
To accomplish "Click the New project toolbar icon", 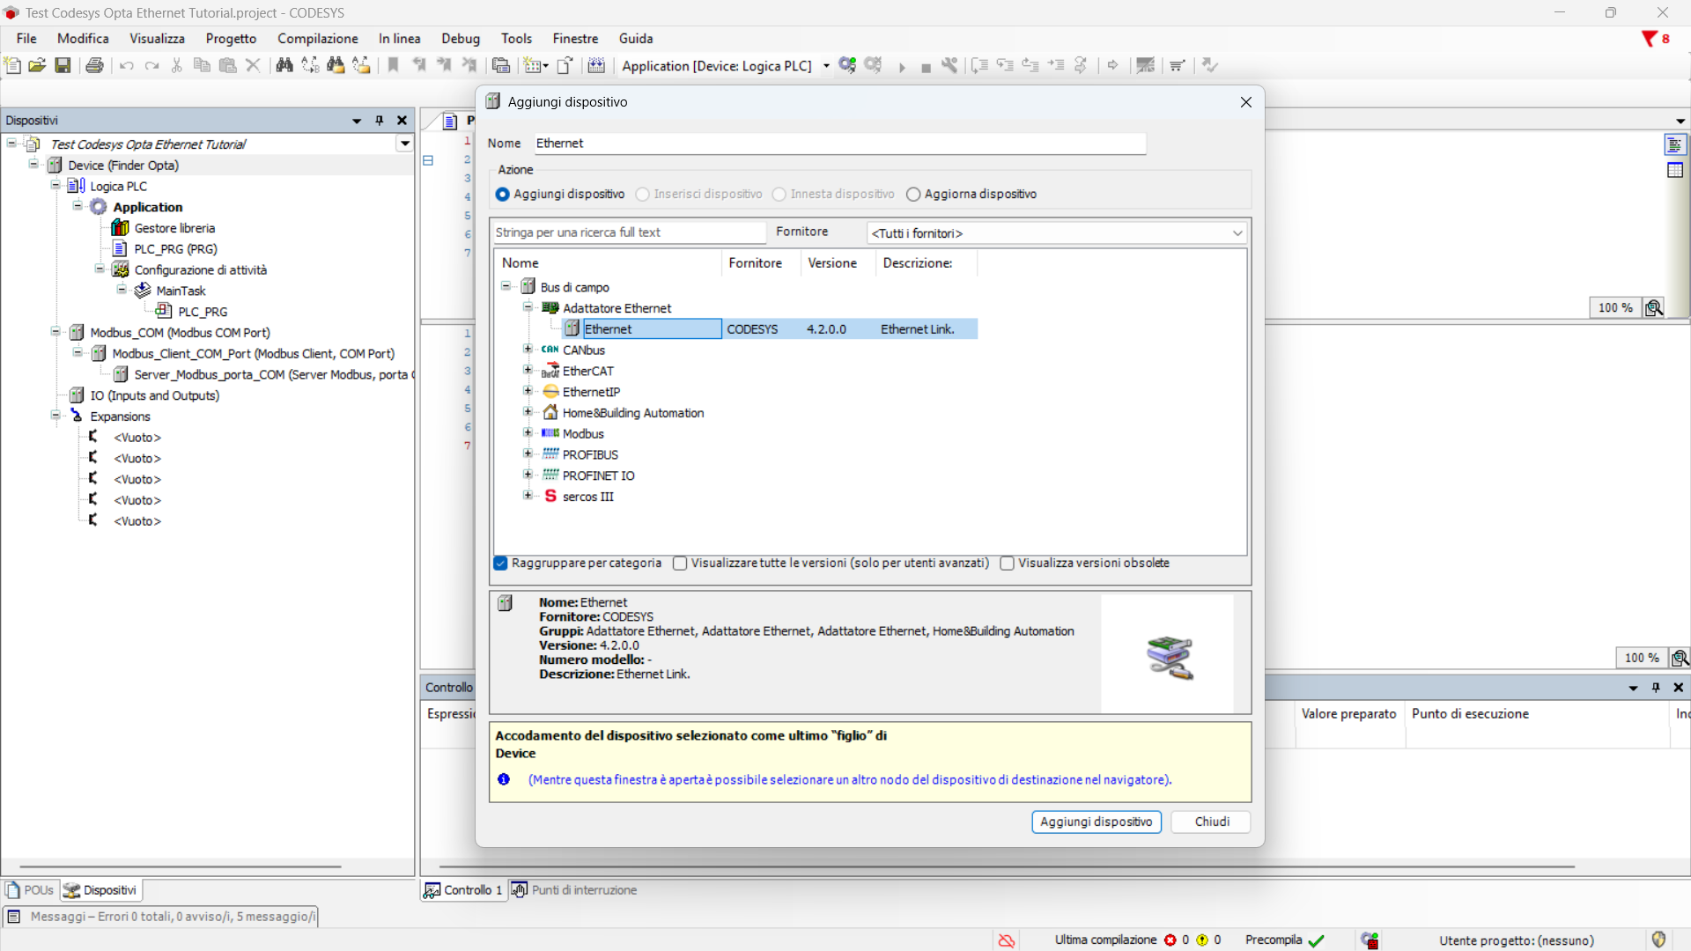I will point(12,65).
